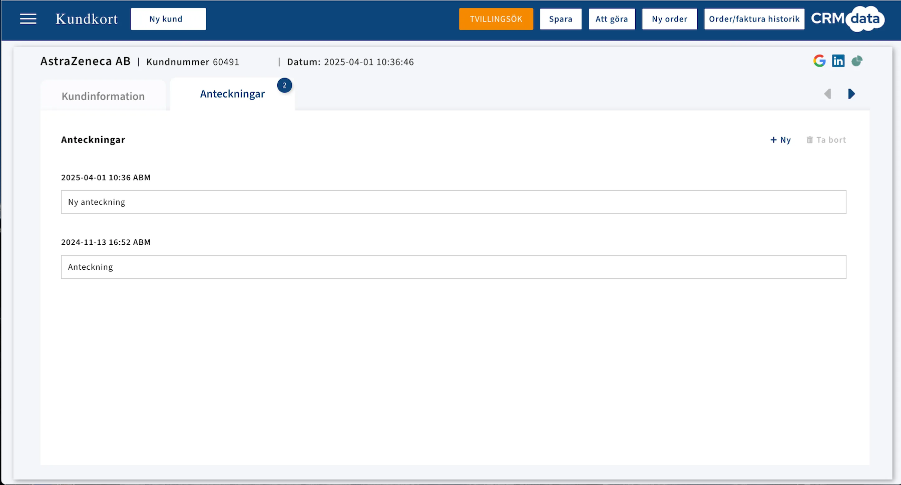Click the Anteckningar count badge
Image resolution: width=901 pixels, height=485 pixels.
pos(285,85)
